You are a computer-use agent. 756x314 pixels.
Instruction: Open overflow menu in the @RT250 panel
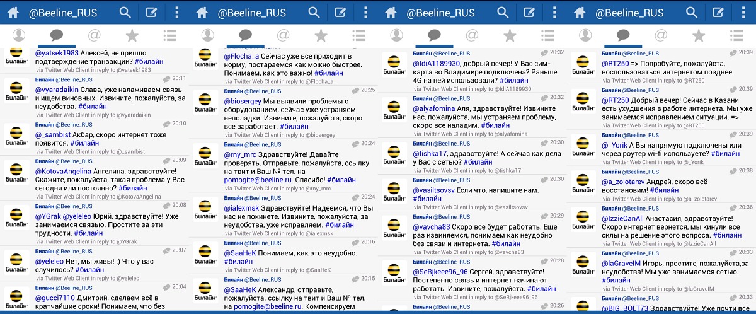point(744,13)
